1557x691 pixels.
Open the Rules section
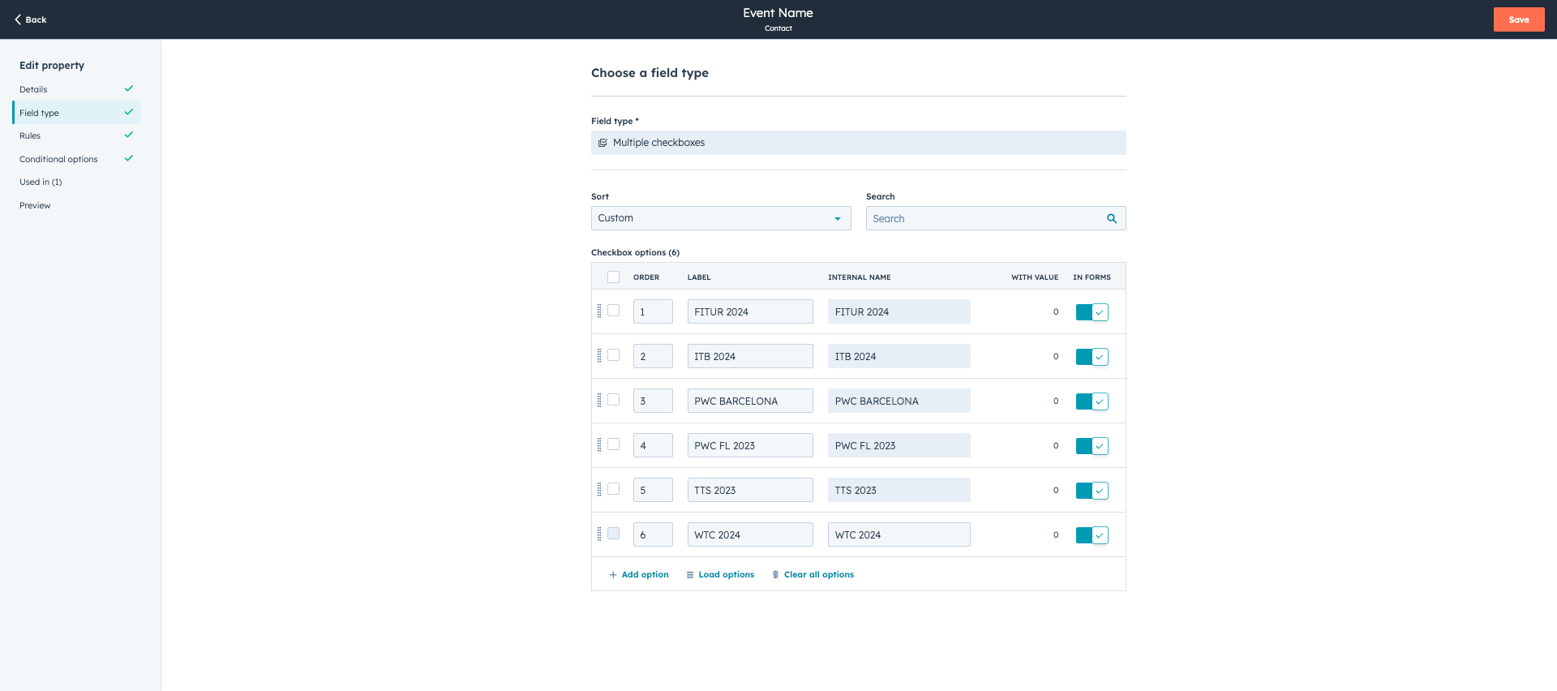[x=77, y=135]
